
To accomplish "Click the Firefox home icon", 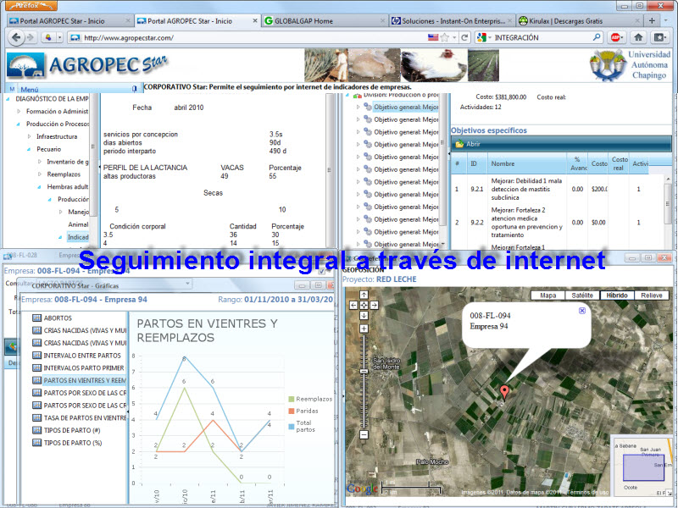I will (638, 37).
